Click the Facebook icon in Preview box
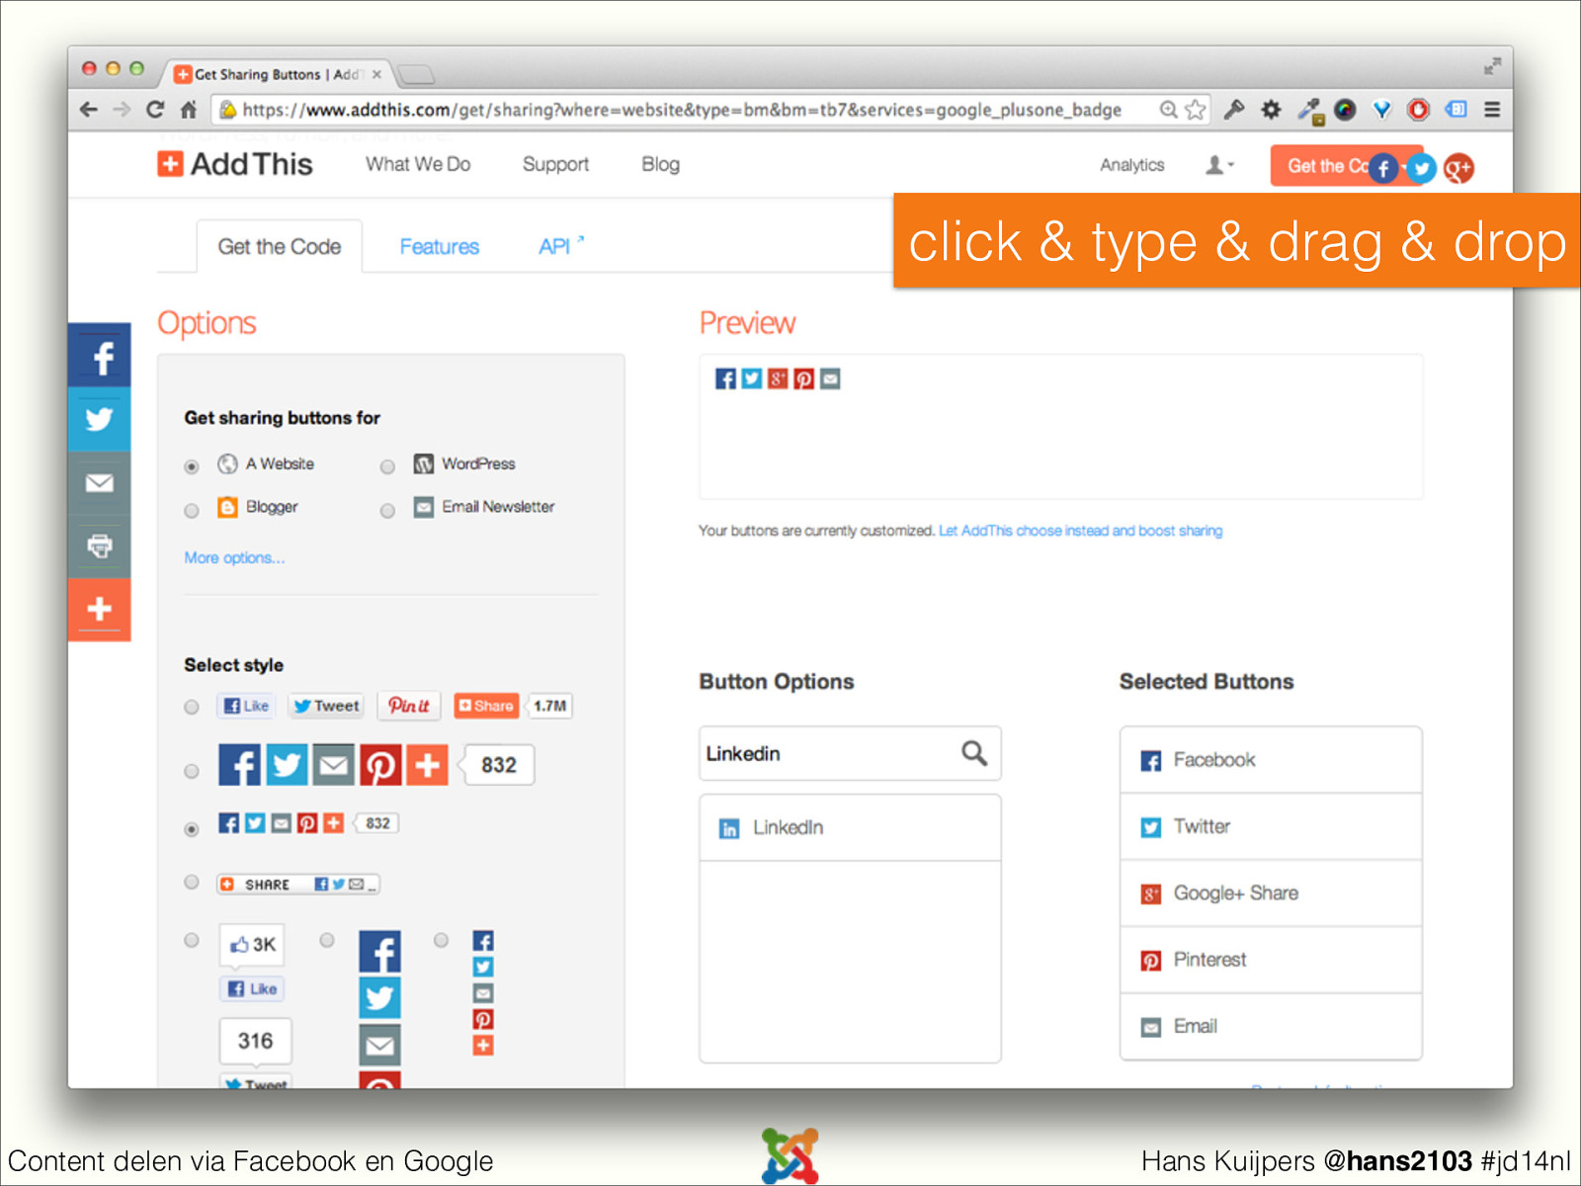The height and width of the screenshot is (1186, 1581). pyautogui.click(x=726, y=379)
